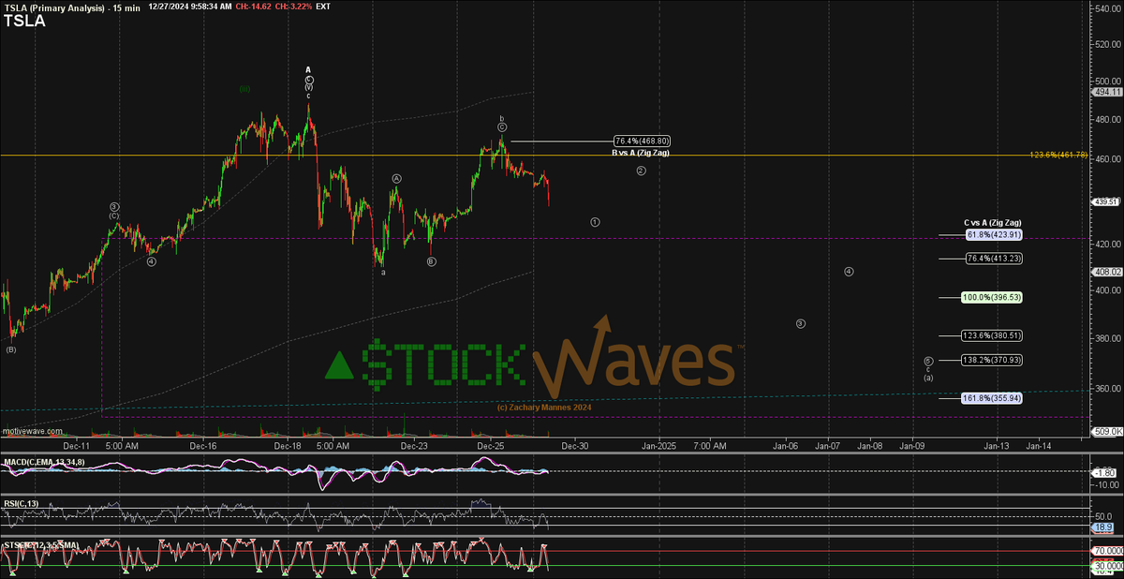Viewport: 1124px width, 579px height.
Task: Click the Dec-11 date on time axis
Action: coord(76,446)
